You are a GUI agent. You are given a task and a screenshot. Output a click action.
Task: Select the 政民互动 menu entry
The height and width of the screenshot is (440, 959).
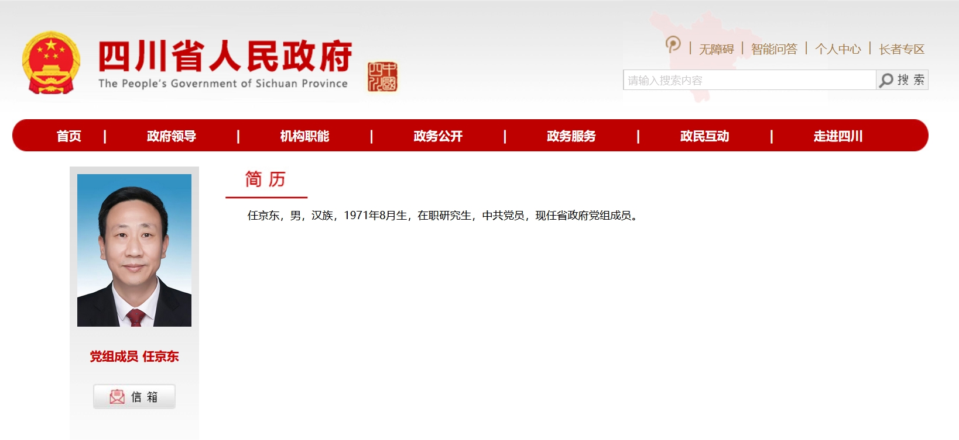pyautogui.click(x=704, y=136)
